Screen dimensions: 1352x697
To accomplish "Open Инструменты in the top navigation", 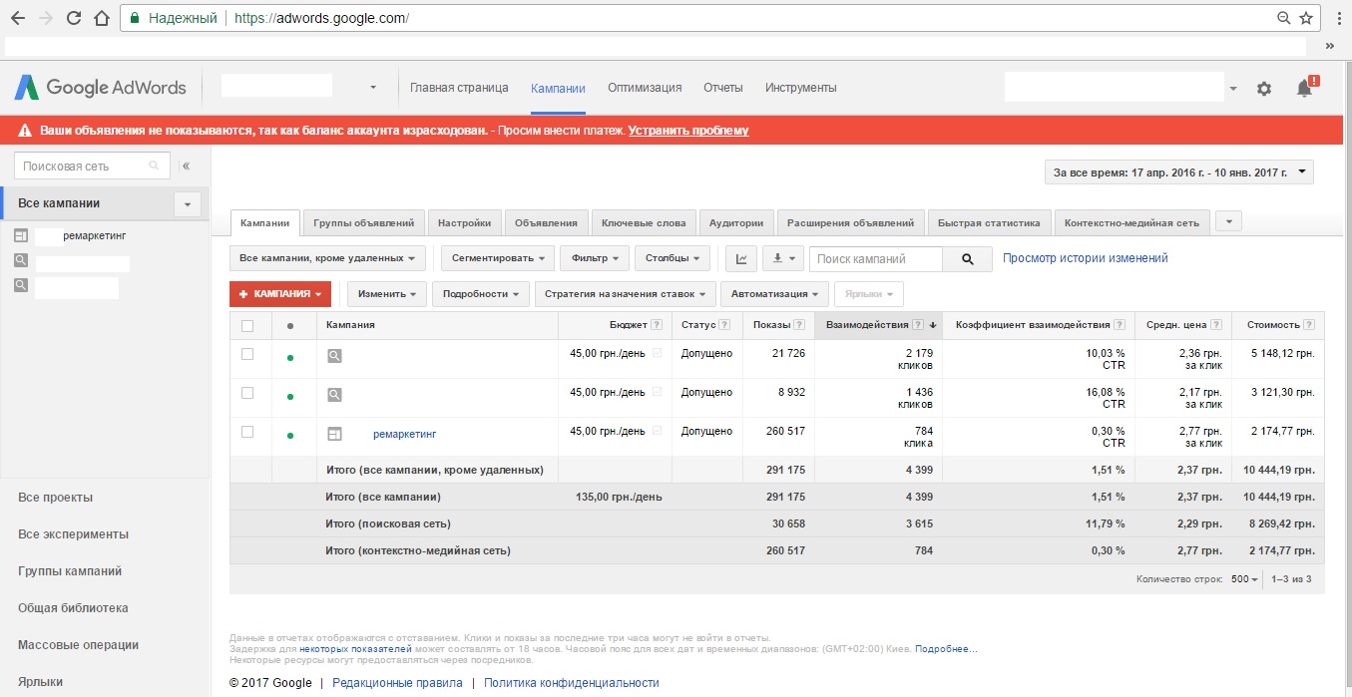I will point(801,88).
